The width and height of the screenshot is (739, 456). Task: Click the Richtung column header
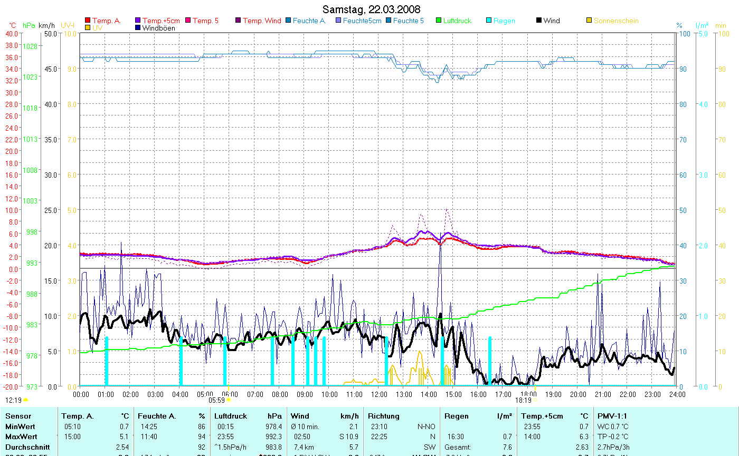point(384,416)
